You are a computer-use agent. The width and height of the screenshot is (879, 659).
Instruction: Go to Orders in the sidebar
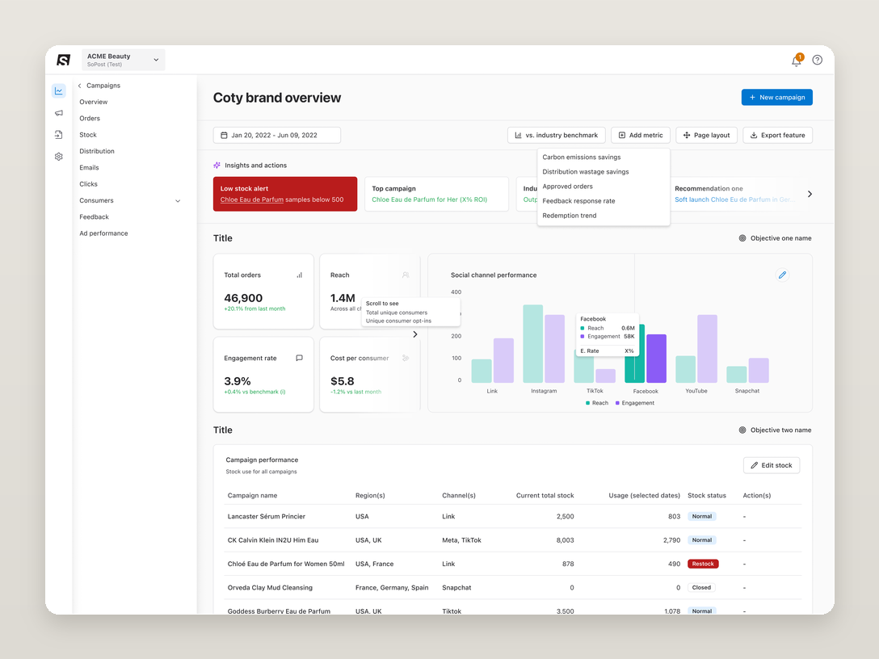click(90, 118)
